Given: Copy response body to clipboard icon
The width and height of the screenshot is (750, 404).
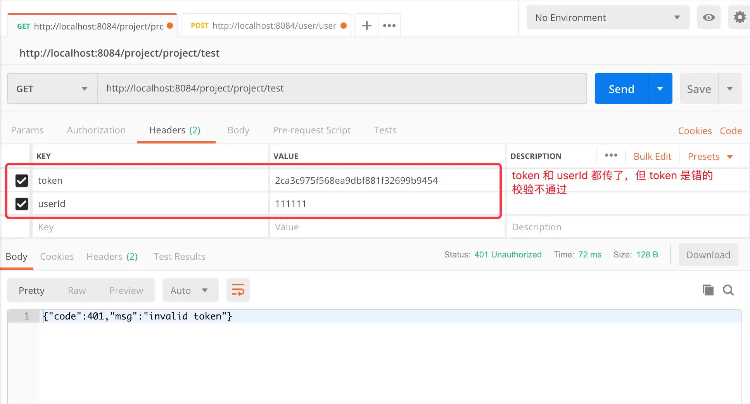Looking at the screenshot, I should (x=708, y=290).
